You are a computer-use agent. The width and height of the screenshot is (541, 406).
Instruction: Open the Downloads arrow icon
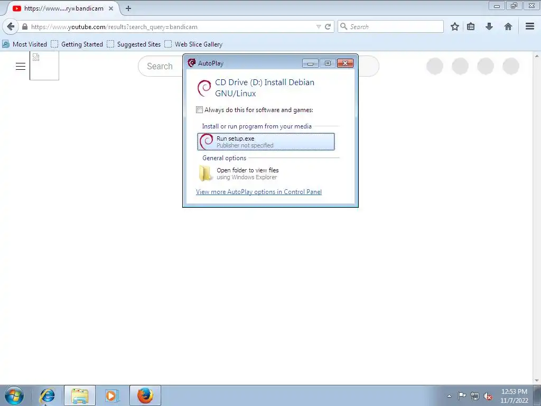(x=489, y=26)
